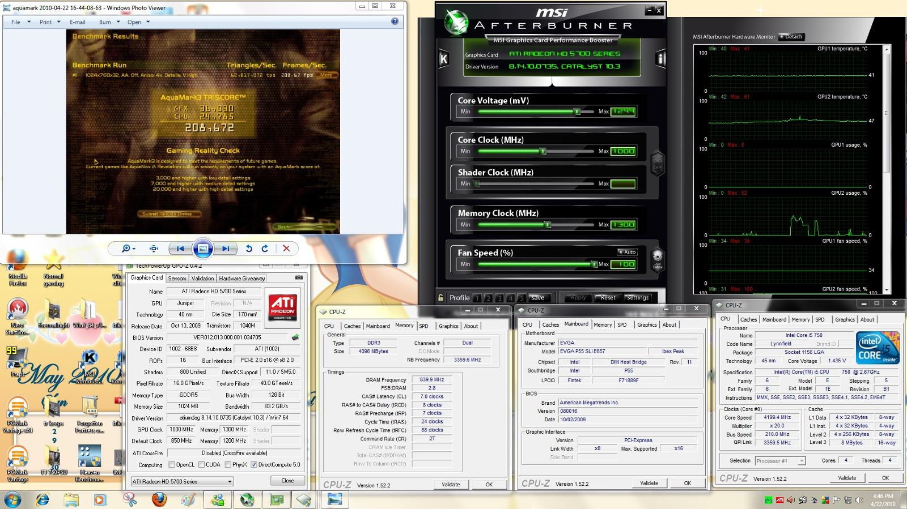Open MSI Kombustor via the K button

point(444,59)
